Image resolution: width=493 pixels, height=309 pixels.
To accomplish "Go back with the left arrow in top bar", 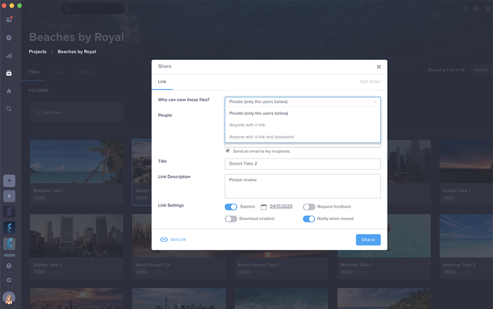I will [43, 9].
